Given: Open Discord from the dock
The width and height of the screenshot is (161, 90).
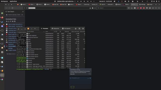Looking at the screenshot, I should click(x=2, y=26).
